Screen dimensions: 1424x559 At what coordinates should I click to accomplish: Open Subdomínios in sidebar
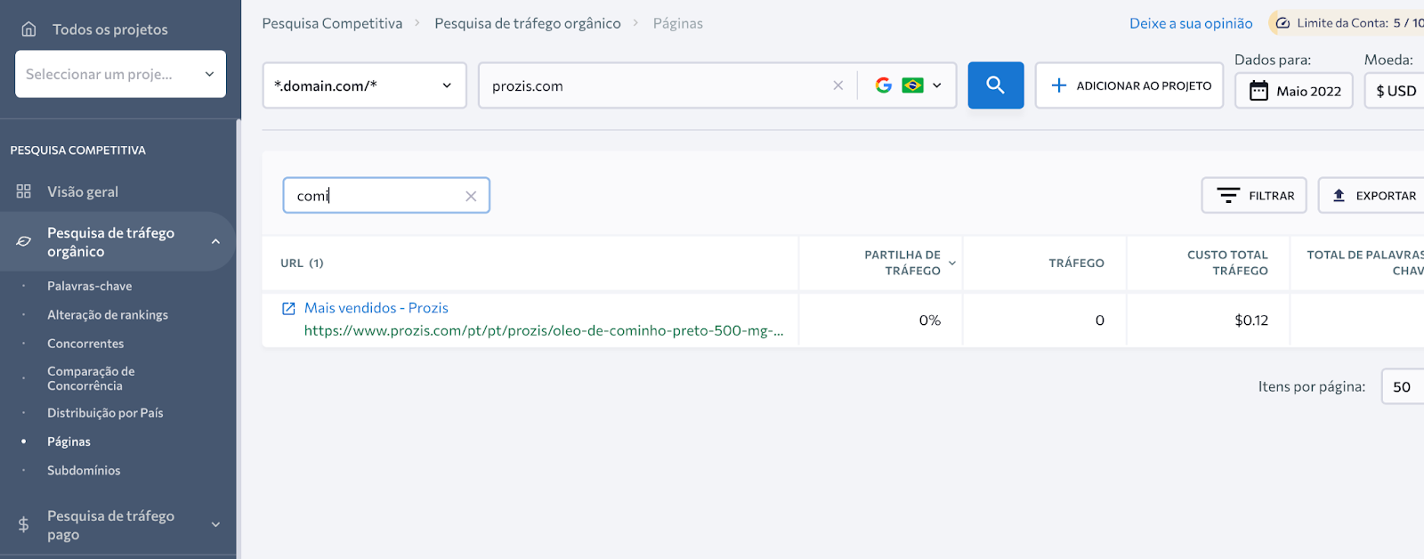click(x=84, y=470)
